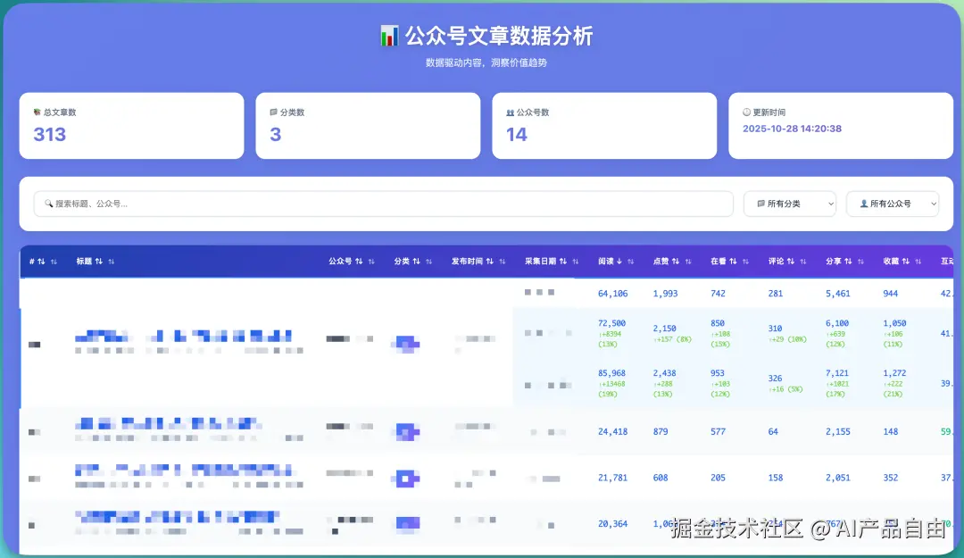Select the read count 20,364
964x558 pixels.
[x=613, y=524]
